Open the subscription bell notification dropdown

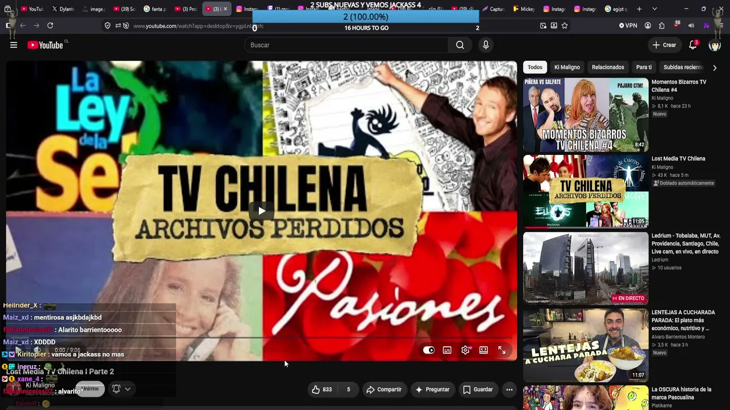click(121, 389)
